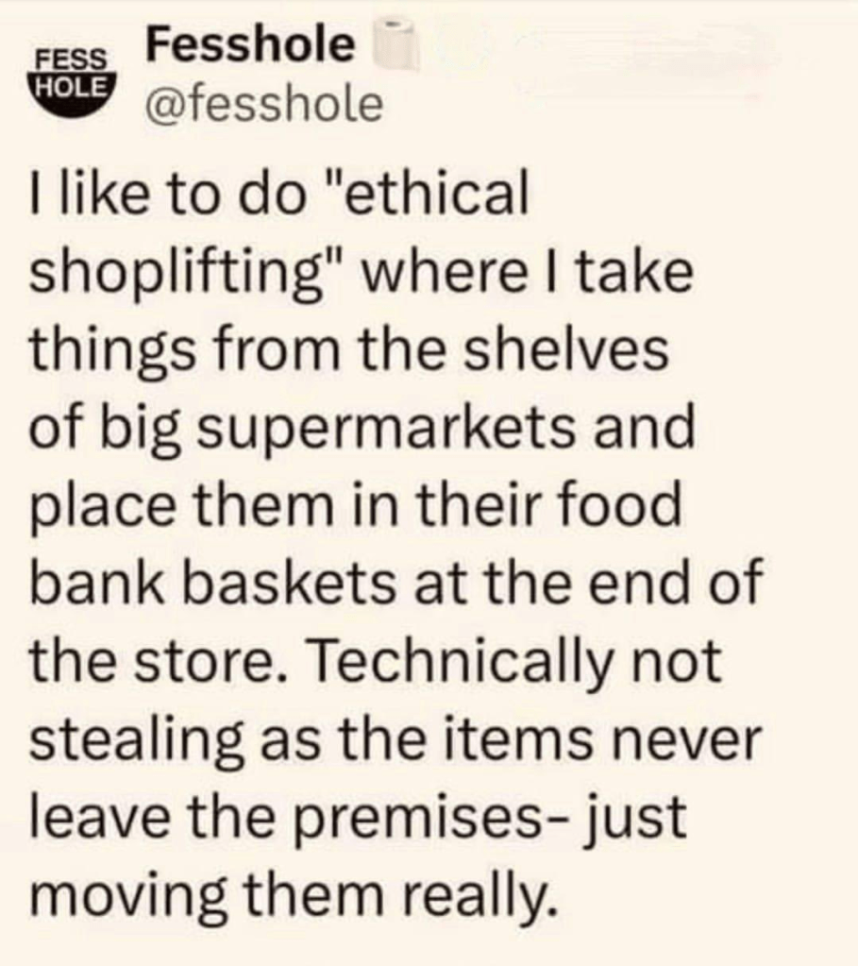Click the word "HOLE" in the avatar
The height and width of the screenshot is (966, 858).
coord(73,83)
